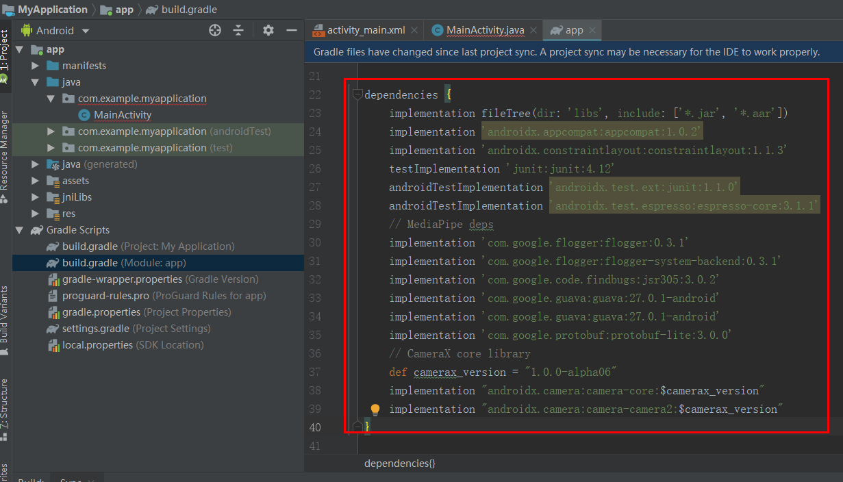
Task: Expand the manifests folder
Action: tap(35, 66)
